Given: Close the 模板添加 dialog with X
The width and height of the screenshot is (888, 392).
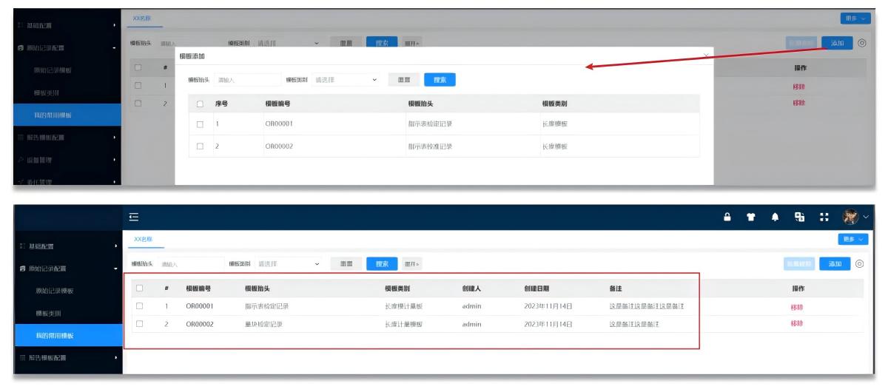Looking at the screenshot, I should click(x=706, y=55).
